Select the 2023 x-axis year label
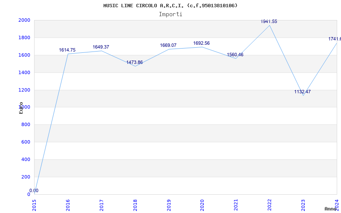Image resolution: width=341 pixels, height=213 pixels. coord(303,205)
